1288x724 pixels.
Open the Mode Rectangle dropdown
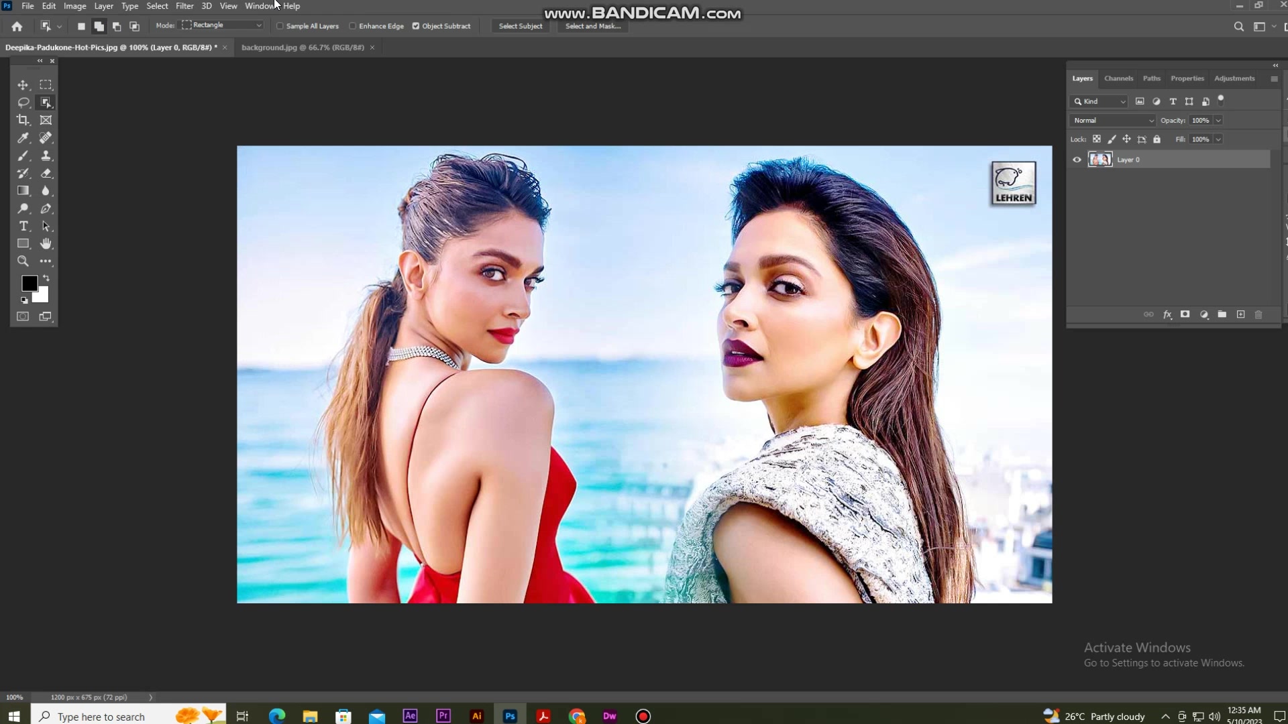[222, 25]
